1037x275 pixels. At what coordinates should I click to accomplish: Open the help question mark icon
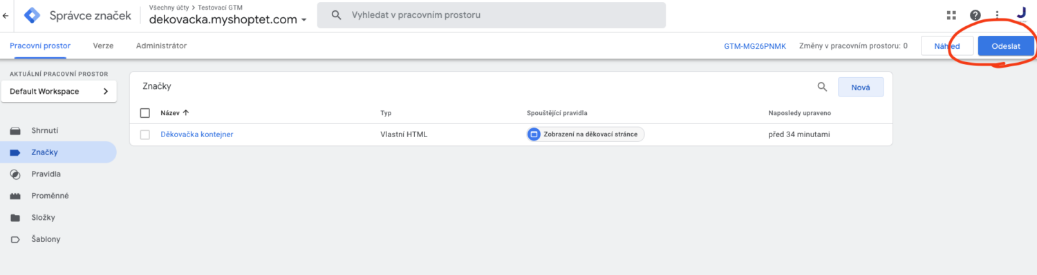(975, 15)
